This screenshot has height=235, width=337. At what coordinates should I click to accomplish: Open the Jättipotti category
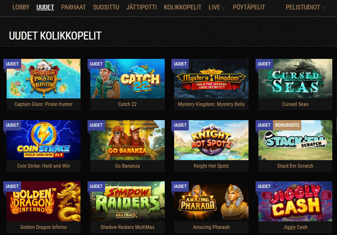[142, 8]
